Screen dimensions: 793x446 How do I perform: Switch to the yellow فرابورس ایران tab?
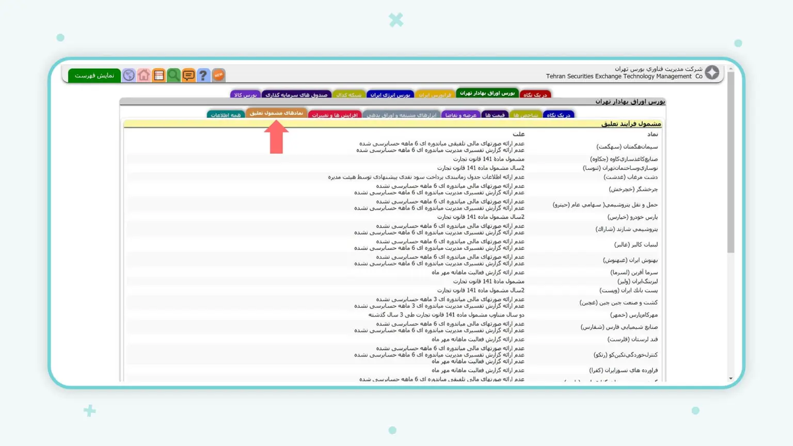tap(435, 94)
